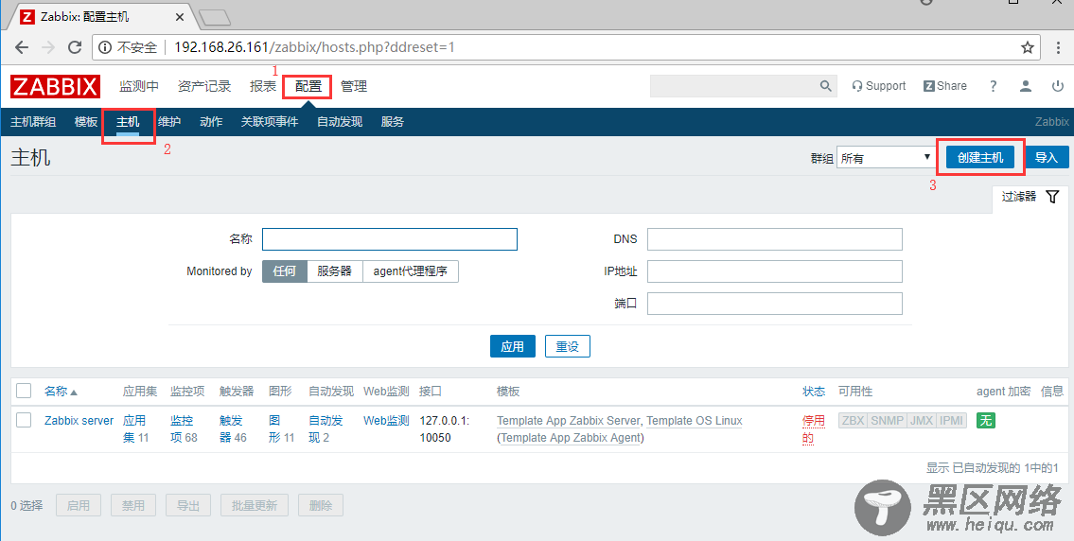The width and height of the screenshot is (1074, 541).
Task: Click the 创建主机 button
Action: pos(980,158)
